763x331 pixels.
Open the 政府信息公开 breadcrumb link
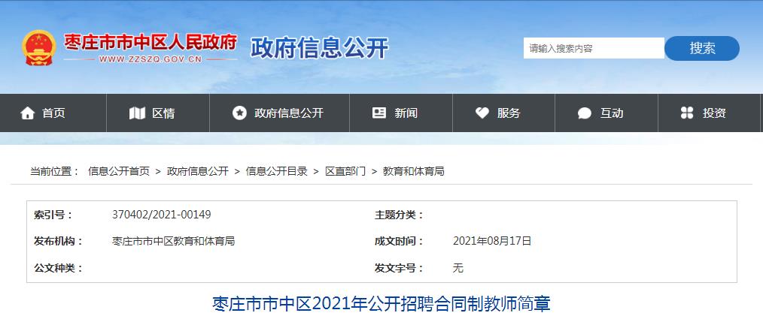[x=198, y=171]
